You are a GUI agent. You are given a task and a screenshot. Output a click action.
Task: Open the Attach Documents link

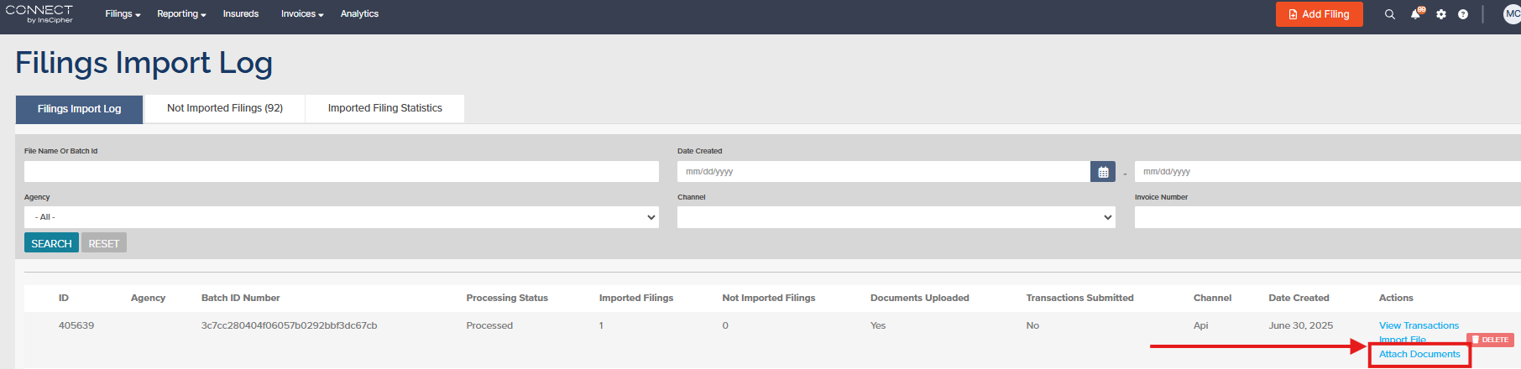pyautogui.click(x=1419, y=354)
